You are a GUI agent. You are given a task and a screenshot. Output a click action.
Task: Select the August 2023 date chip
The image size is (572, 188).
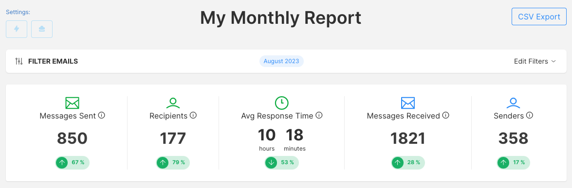point(281,61)
